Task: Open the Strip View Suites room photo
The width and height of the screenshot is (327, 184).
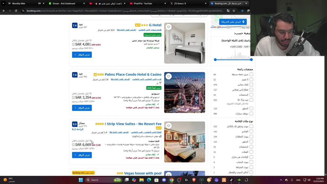Action: (184, 142)
